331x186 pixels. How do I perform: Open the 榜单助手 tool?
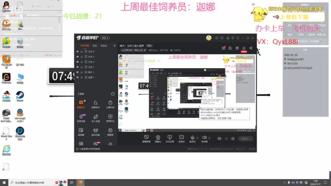(110, 118)
